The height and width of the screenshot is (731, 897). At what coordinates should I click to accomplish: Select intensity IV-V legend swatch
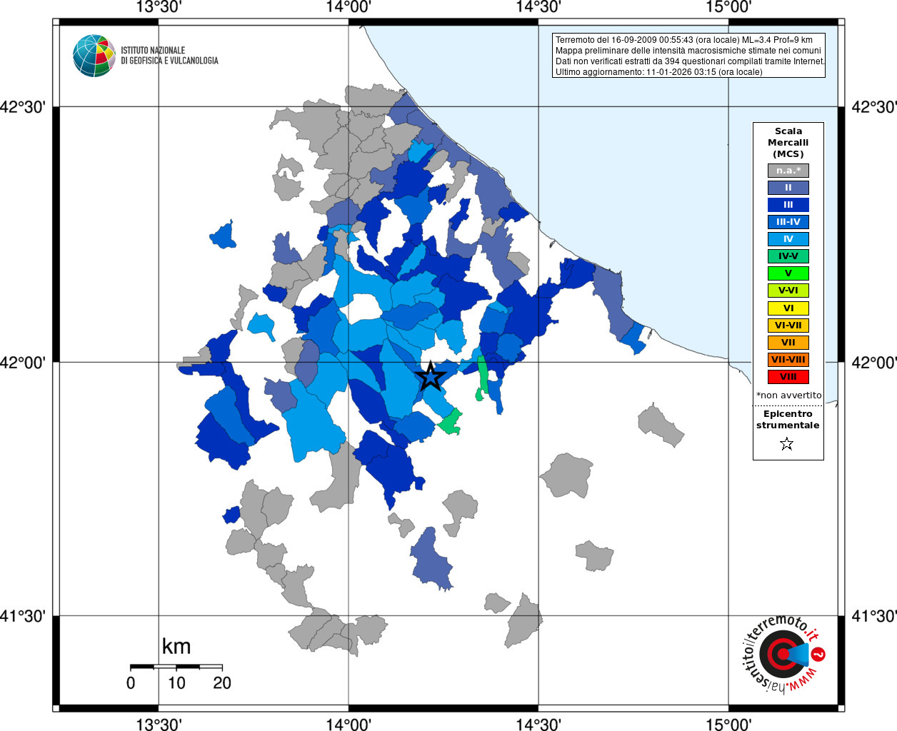788,256
